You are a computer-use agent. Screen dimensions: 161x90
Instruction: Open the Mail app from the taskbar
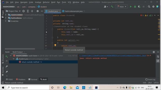[x=77, y=87]
